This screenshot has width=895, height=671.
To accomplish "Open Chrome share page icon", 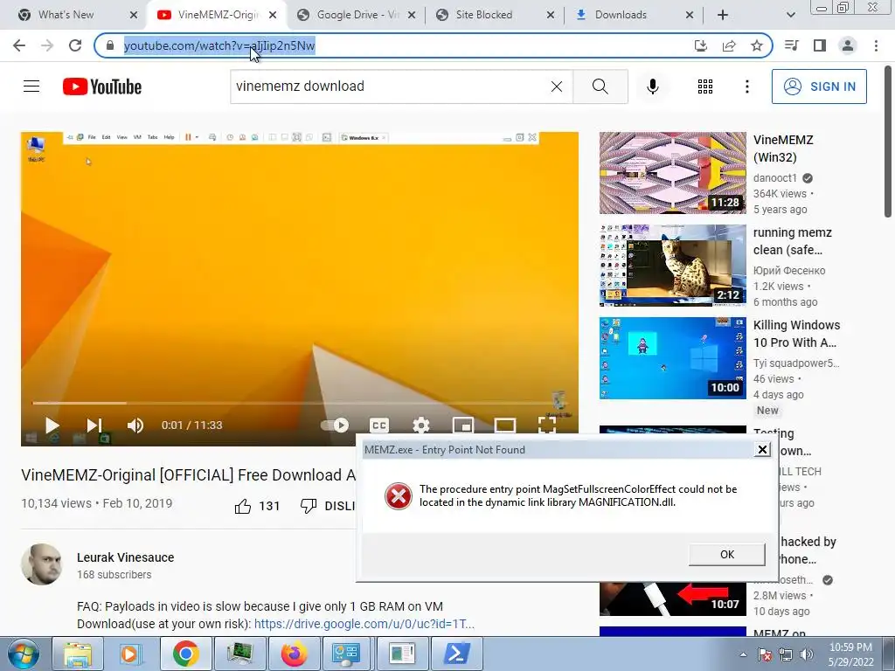I will coord(729,45).
